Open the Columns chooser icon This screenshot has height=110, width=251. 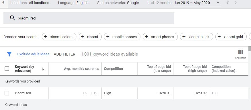pos(241,54)
